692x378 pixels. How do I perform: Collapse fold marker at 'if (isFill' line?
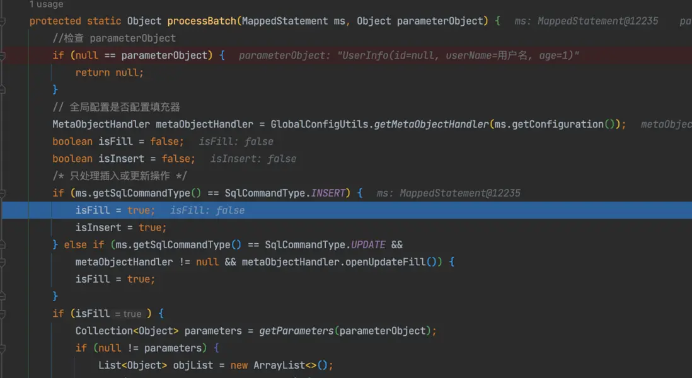tap(3, 314)
